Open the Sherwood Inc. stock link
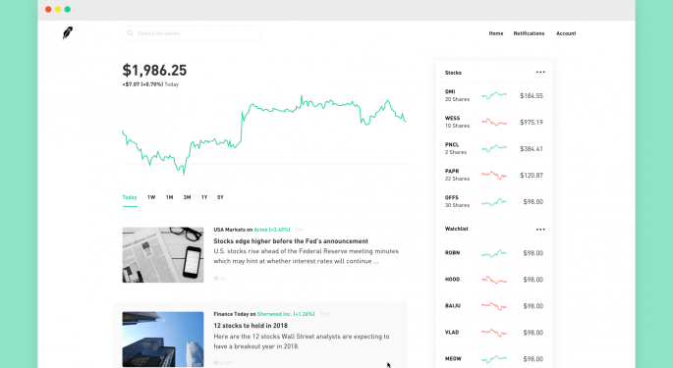The image size is (673, 368). pos(286,314)
